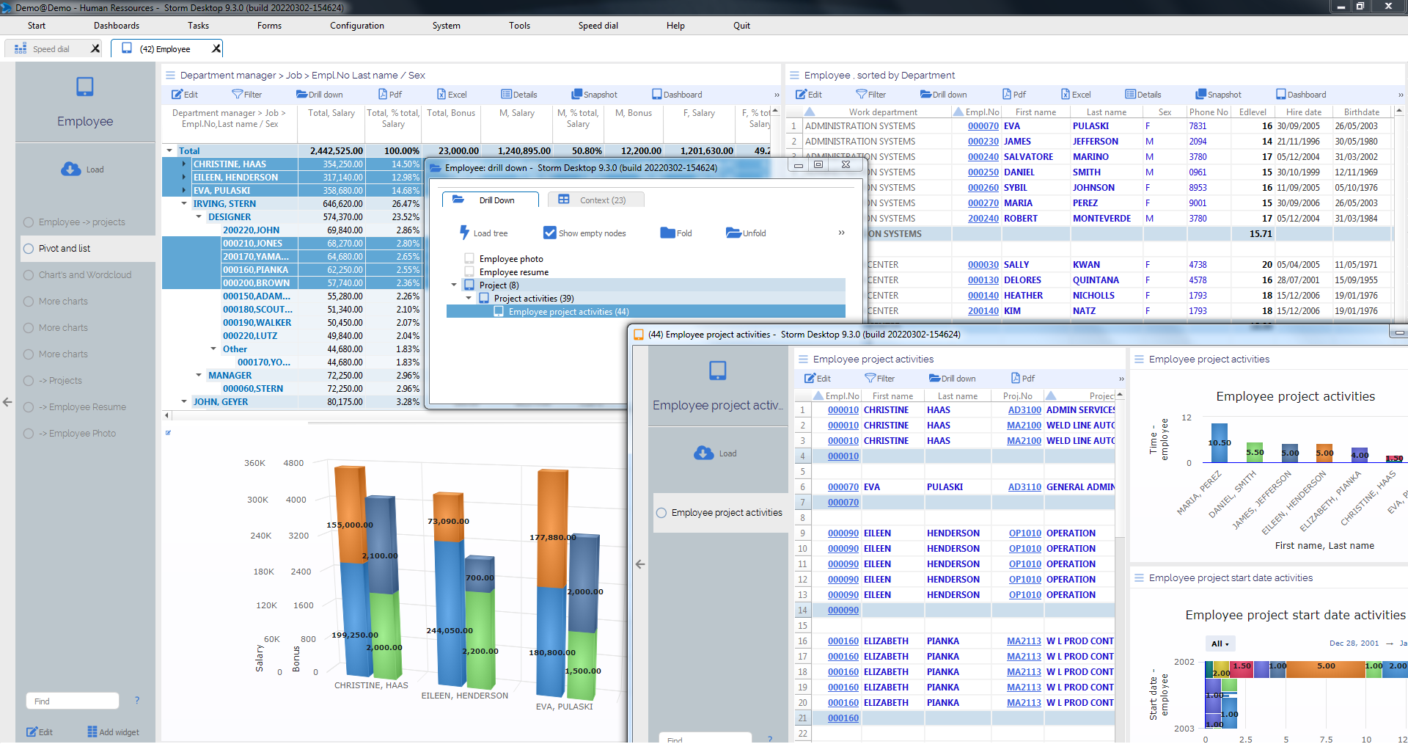Export Employee list to Excel

tap(1076, 95)
